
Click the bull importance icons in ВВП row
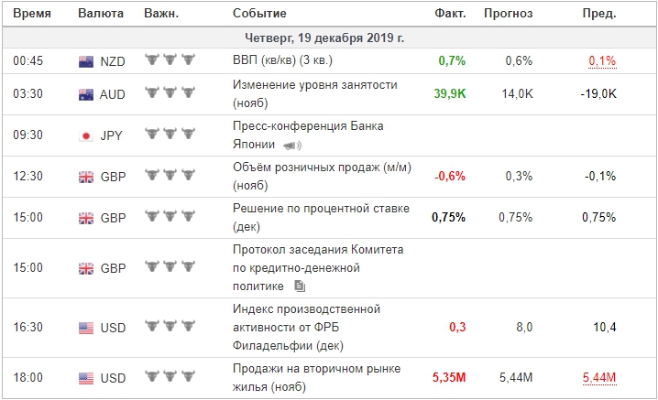pos(171,61)
